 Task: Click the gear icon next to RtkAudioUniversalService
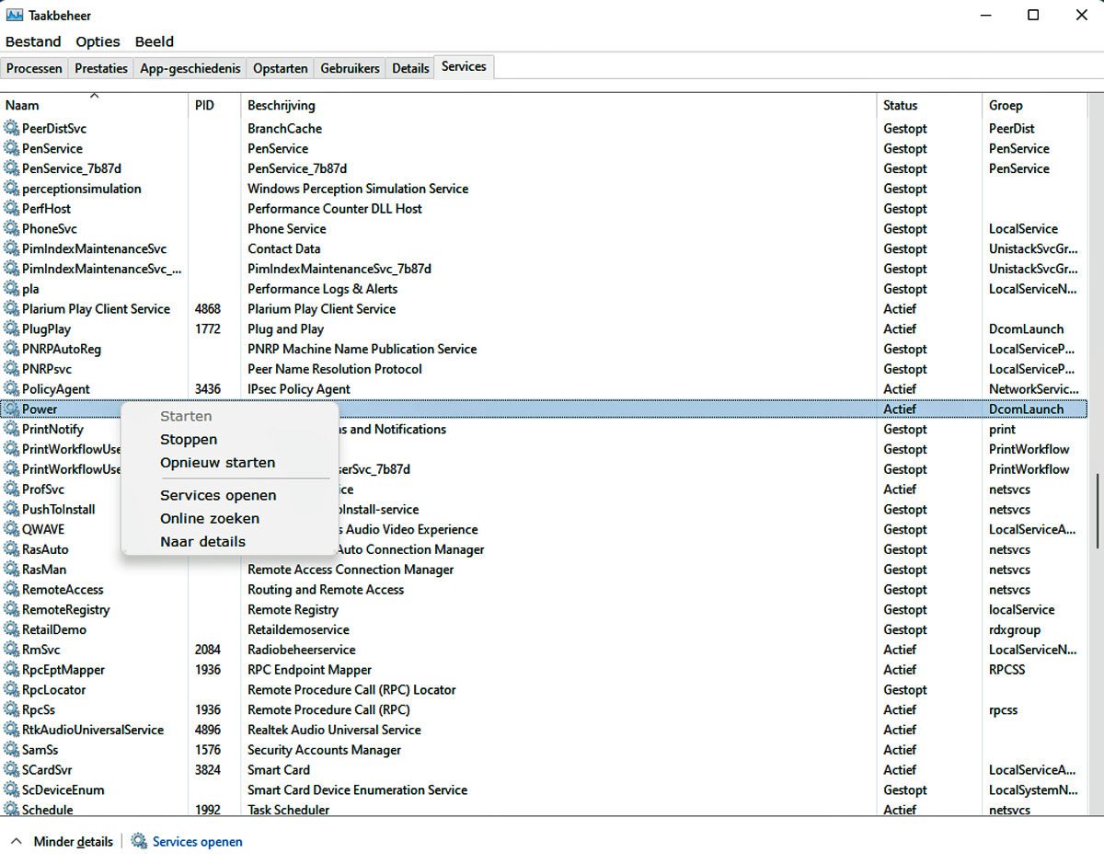click(11, 730)
